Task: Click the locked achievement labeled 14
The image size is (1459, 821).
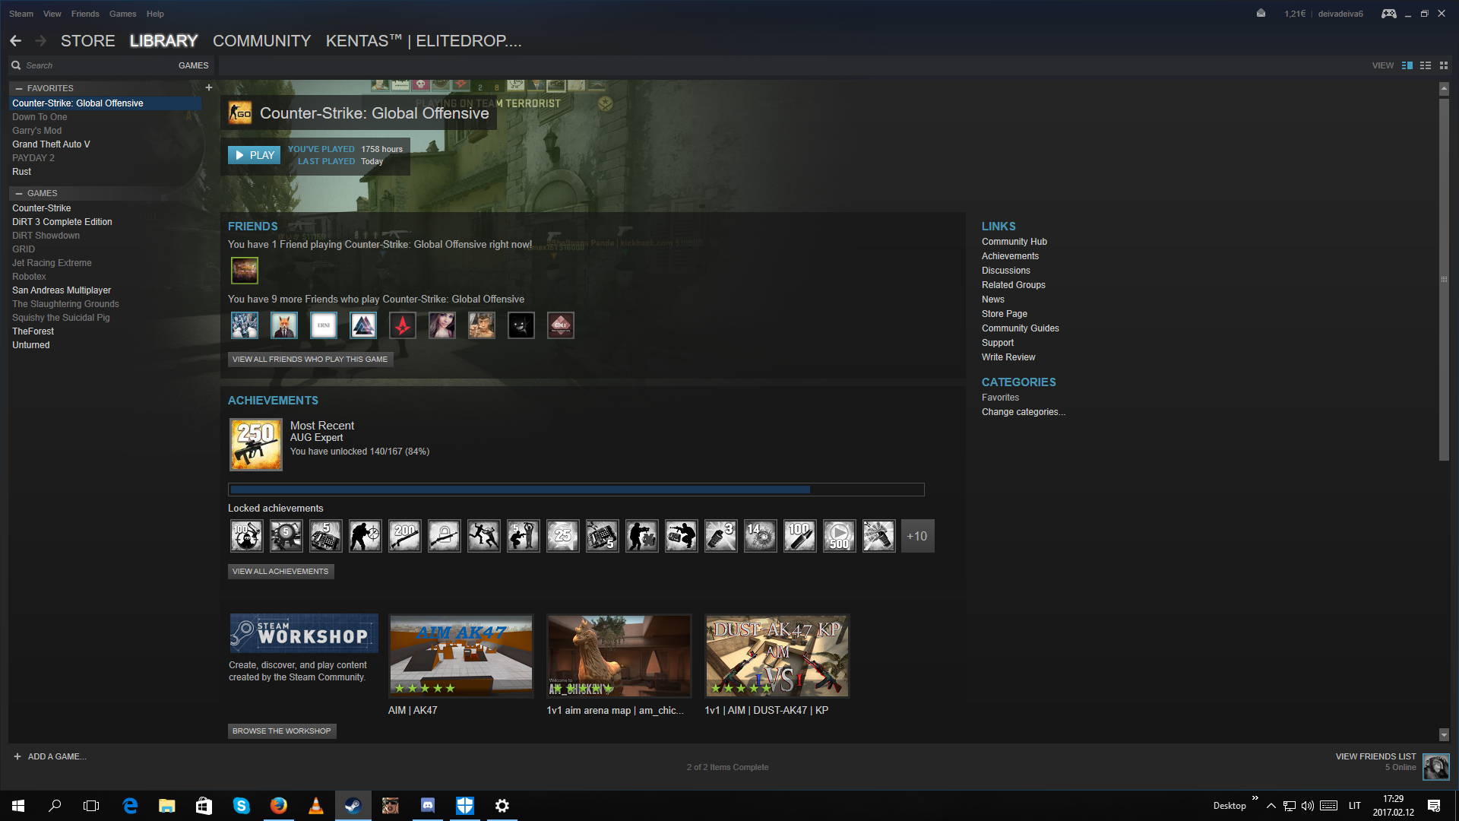Action: click(x=760, y=536)
